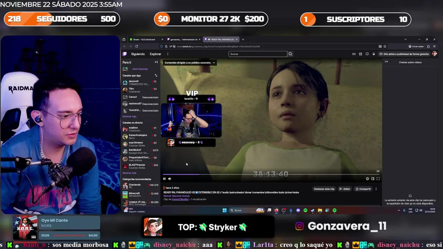Reload the page in the browser
This screenshot has width=443, height=249.
coord(136,46)
